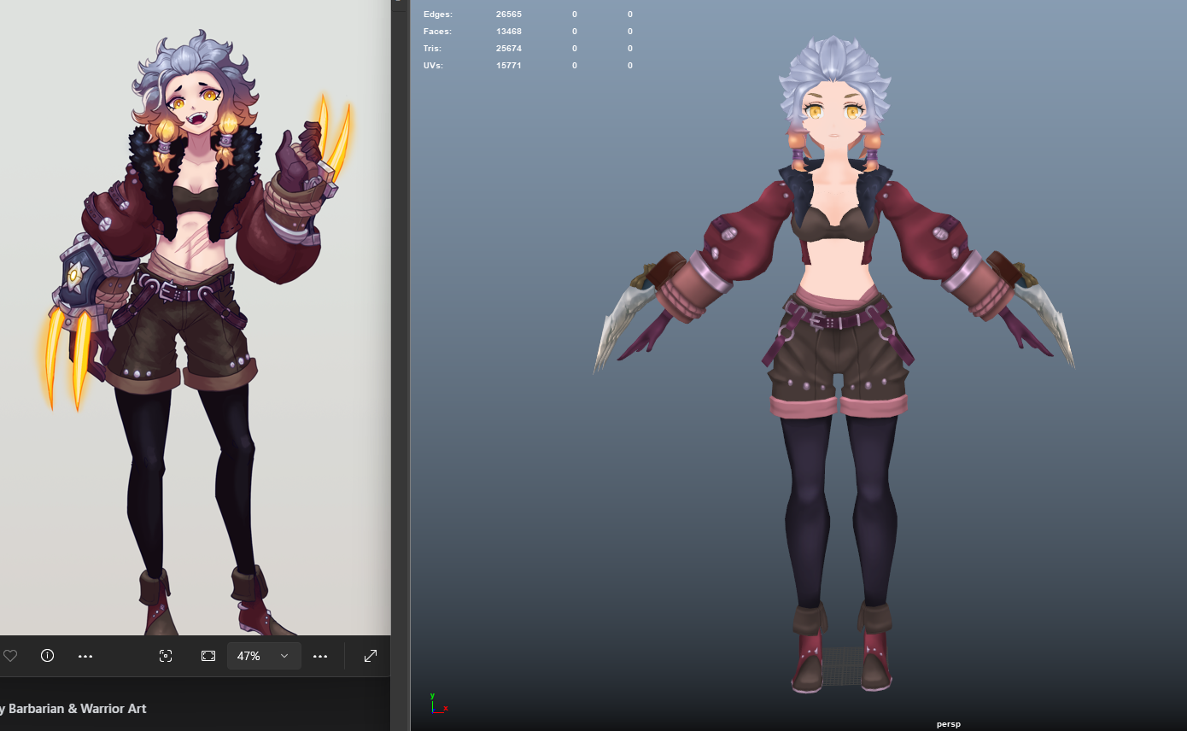This screenshot has height=731, width=1187.
Task: Click the fit-to-window icon beside the zoom percentage
Action: click(208, 656)
